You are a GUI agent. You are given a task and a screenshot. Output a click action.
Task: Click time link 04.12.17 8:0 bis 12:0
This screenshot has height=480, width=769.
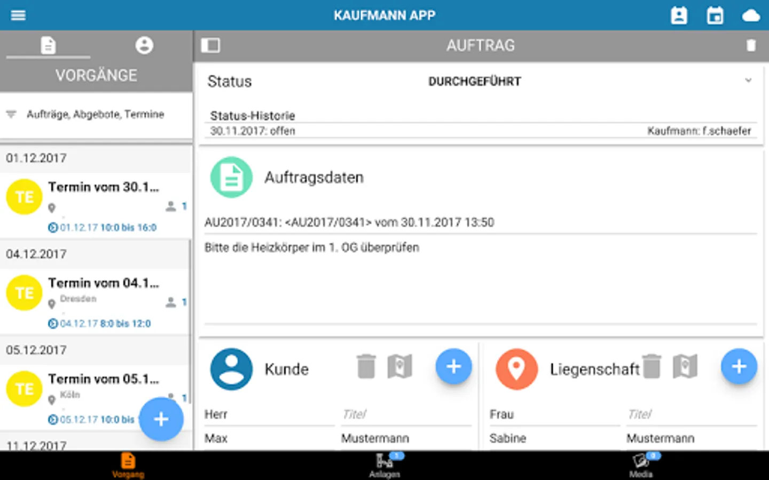click(x=100, y=324)
